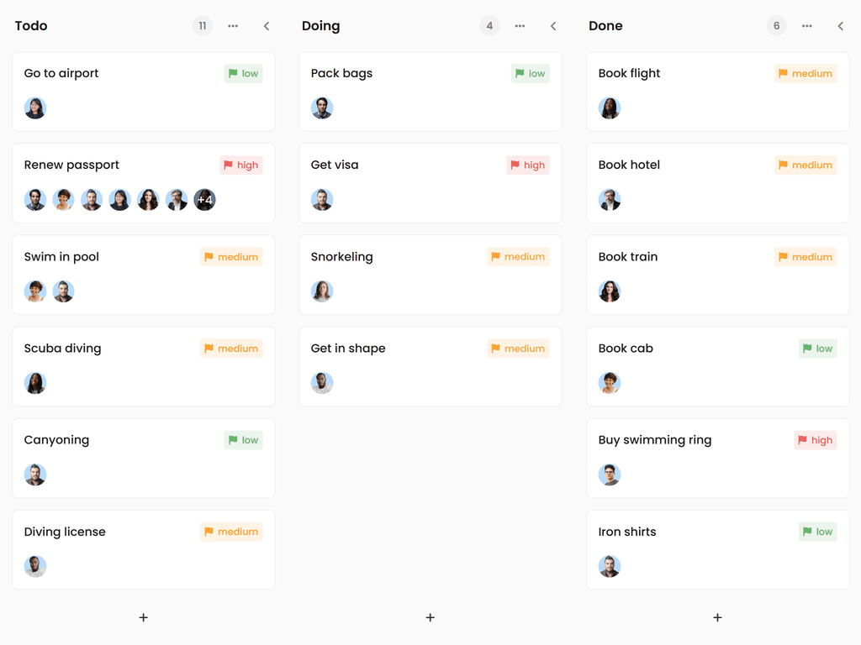
Task: Open the Doing column three-dots menu
Action: click(520, 26)
